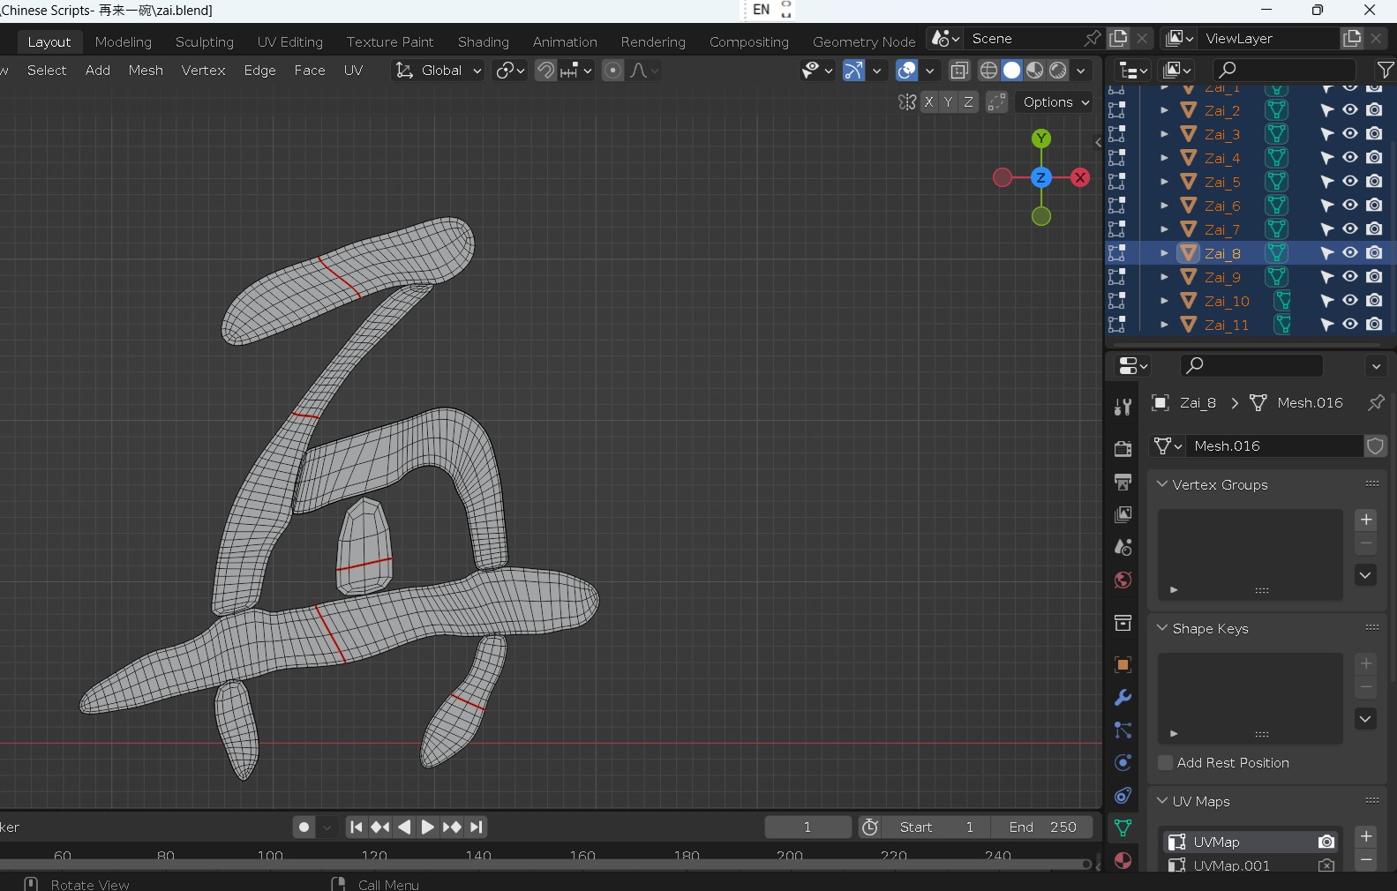Open the Scene properties tab
The height and width of the screenshot is (891, 1397).
[x=1123, y=547]
